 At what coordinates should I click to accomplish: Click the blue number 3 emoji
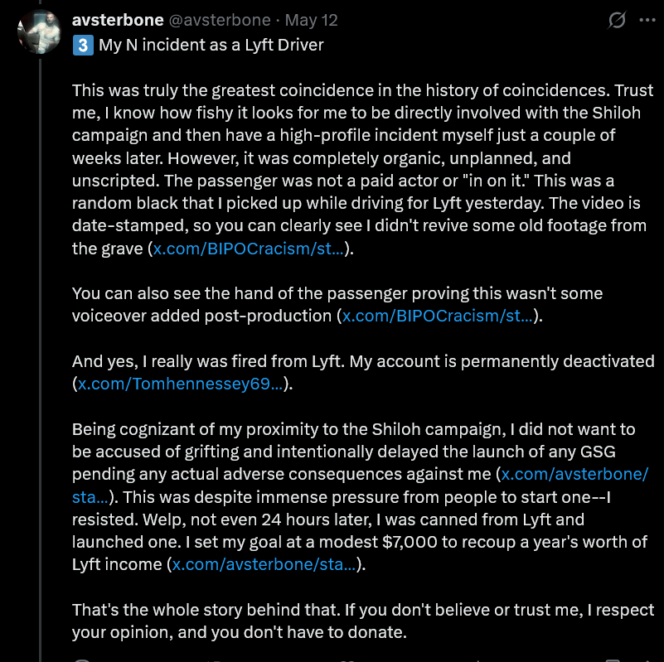click(83, 46)
